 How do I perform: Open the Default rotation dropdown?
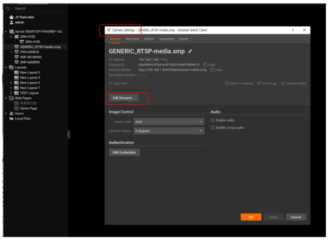pos(169,131)
